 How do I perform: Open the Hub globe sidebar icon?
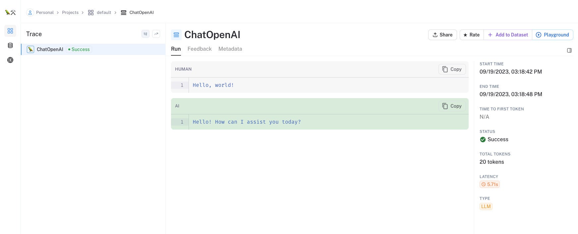(x=10, y=60)
